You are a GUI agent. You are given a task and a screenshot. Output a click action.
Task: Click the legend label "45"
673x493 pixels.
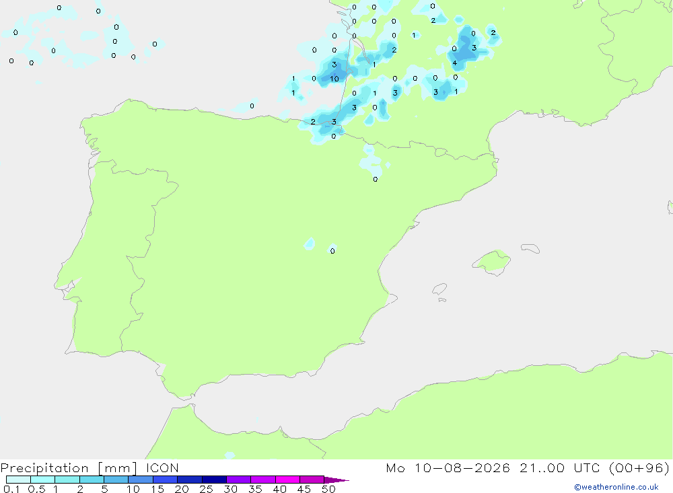pos(304,489)
